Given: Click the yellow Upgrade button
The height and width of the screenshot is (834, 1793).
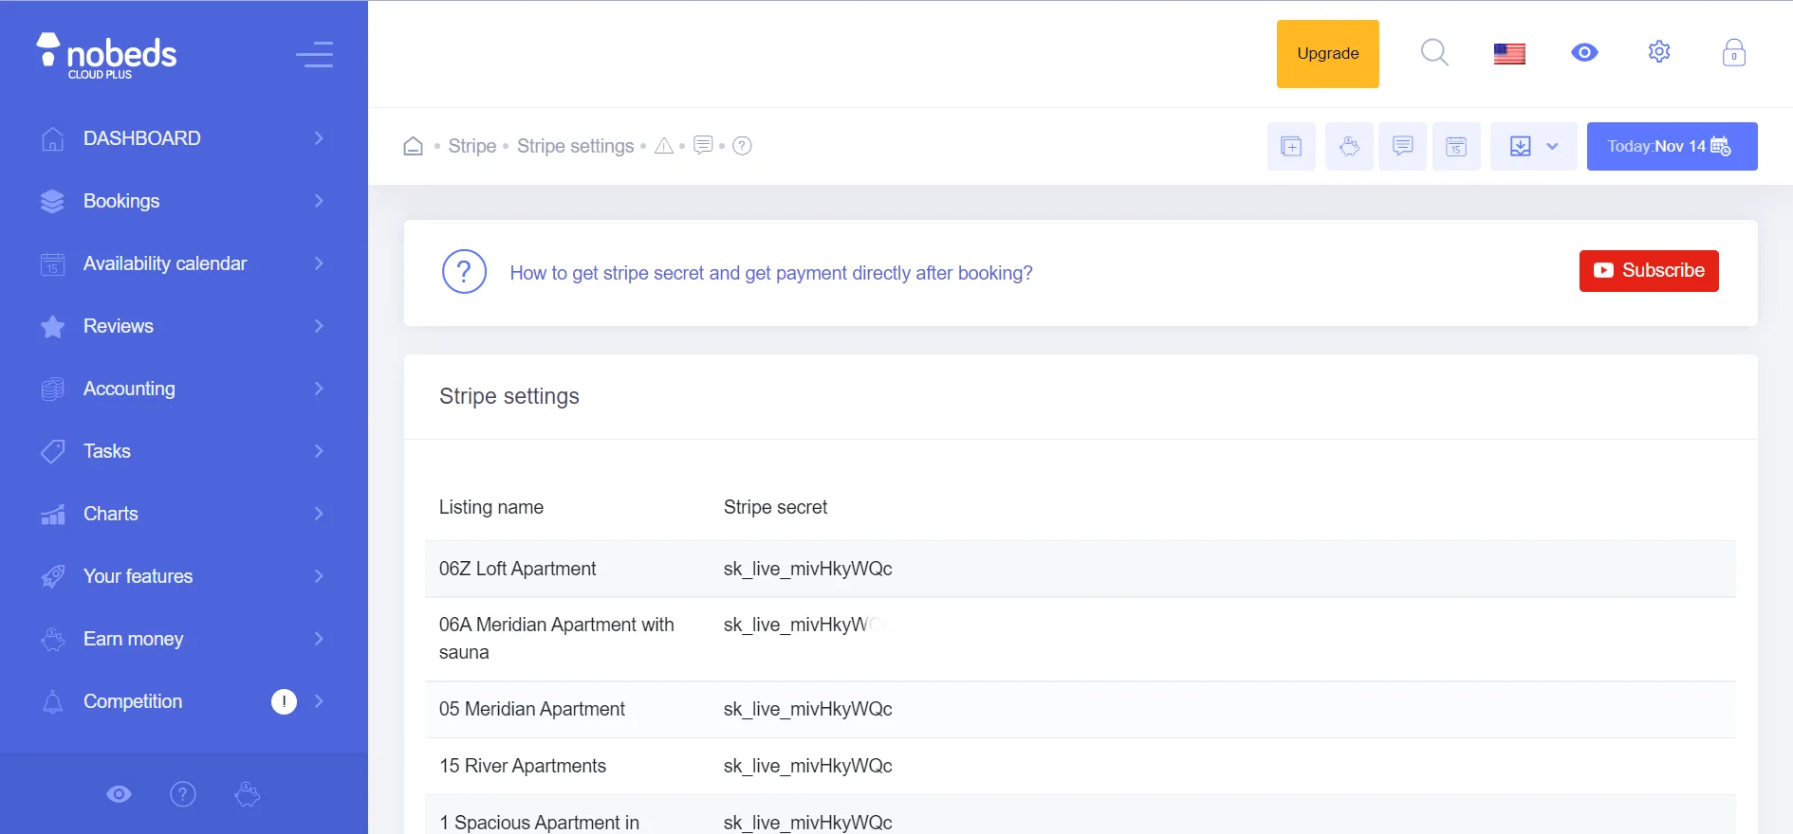Looking at the screenshot, I should pos(1328,54).
